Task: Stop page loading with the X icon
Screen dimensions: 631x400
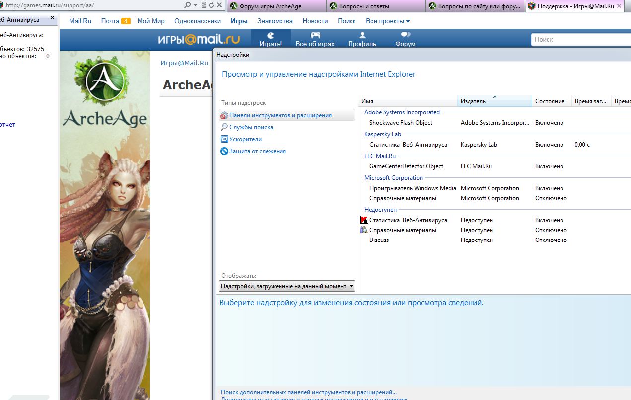Action: click(x=219, y=5)
